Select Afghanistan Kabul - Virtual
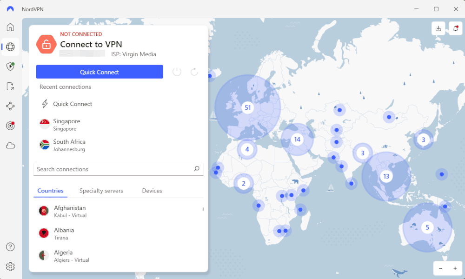Screen dimensions: 465x279 click(x=119, y=212)
